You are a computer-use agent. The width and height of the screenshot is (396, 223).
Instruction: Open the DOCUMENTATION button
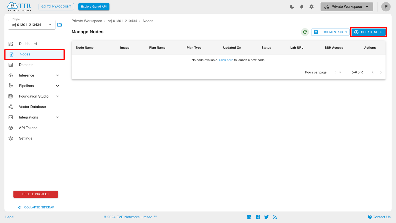pos(330,32)
